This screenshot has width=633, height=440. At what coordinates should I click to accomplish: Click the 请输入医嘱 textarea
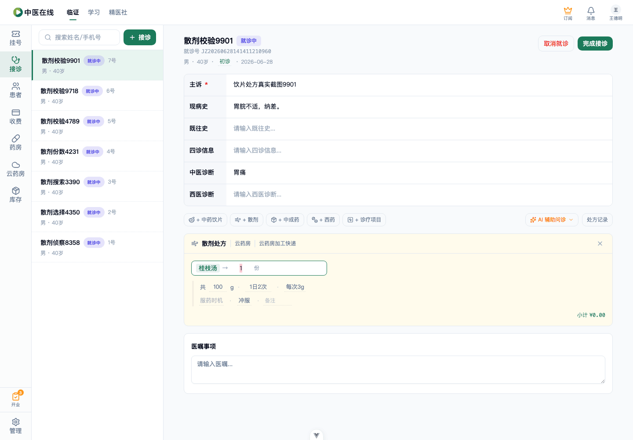[x=398, y=370]
